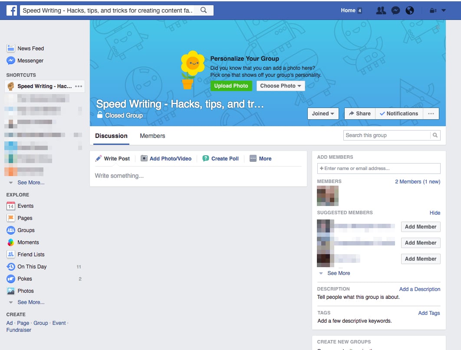The image size is (461, 350).
Task: Click the Photos icon in Explore
Action: 11,291
